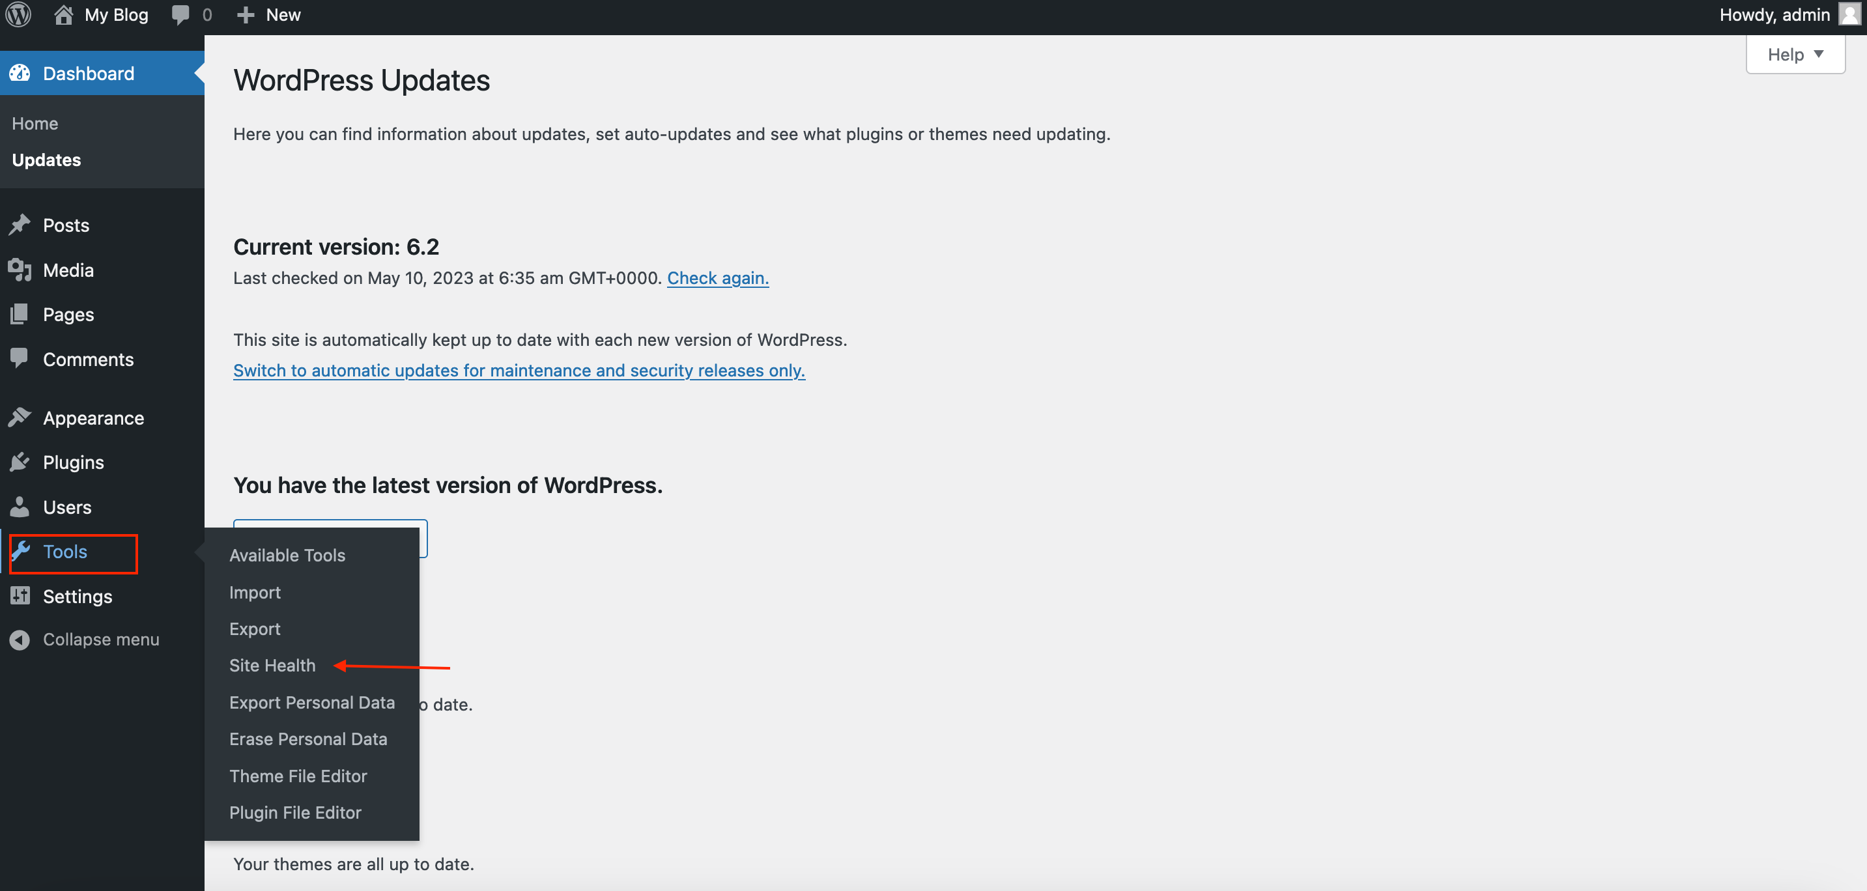Image resolution: width=1867 pixels, height=891 pixels.
Task: Click 'Your themes are all up to date.'
Action: click(354, 864)
